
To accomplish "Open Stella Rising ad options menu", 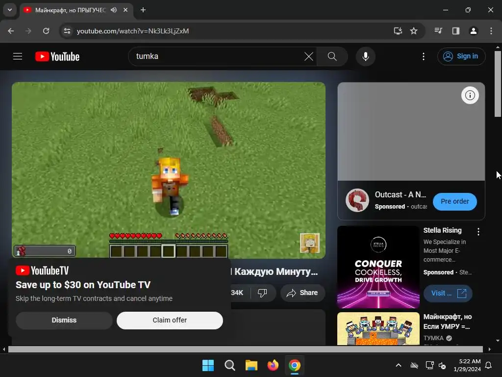I will click(x=478, y=232).
